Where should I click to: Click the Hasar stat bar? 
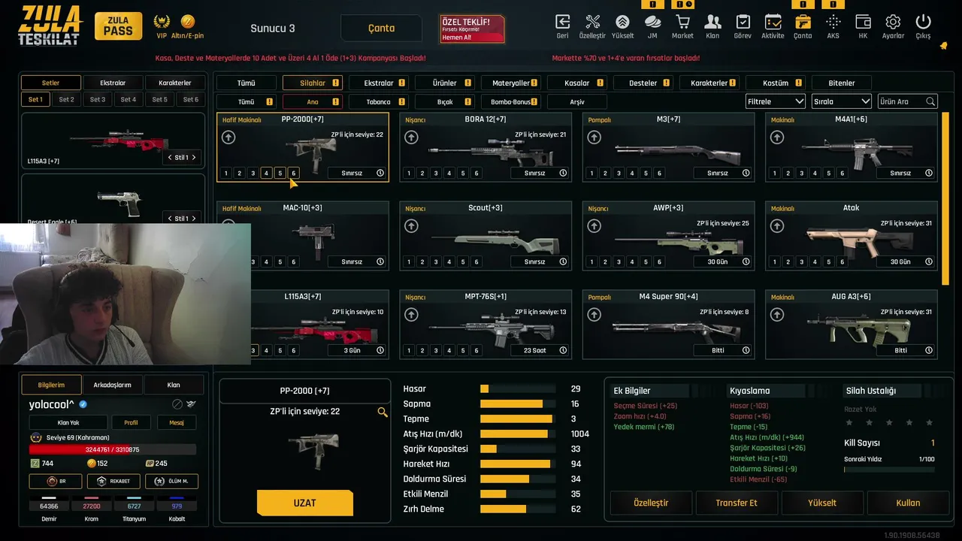tap(518, 388)
